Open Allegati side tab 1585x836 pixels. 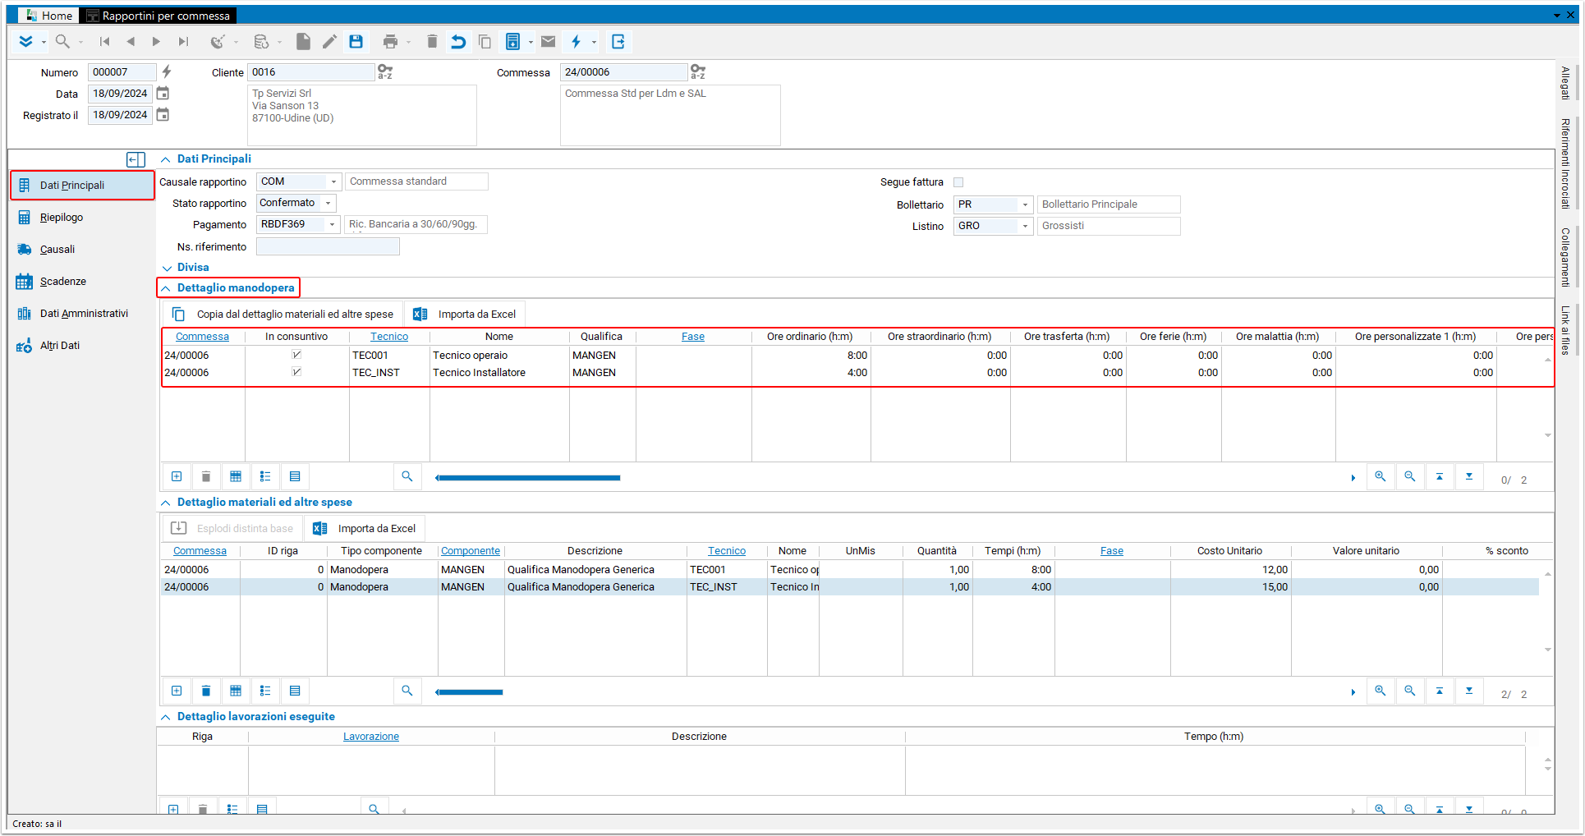(x=1565, y=83)
